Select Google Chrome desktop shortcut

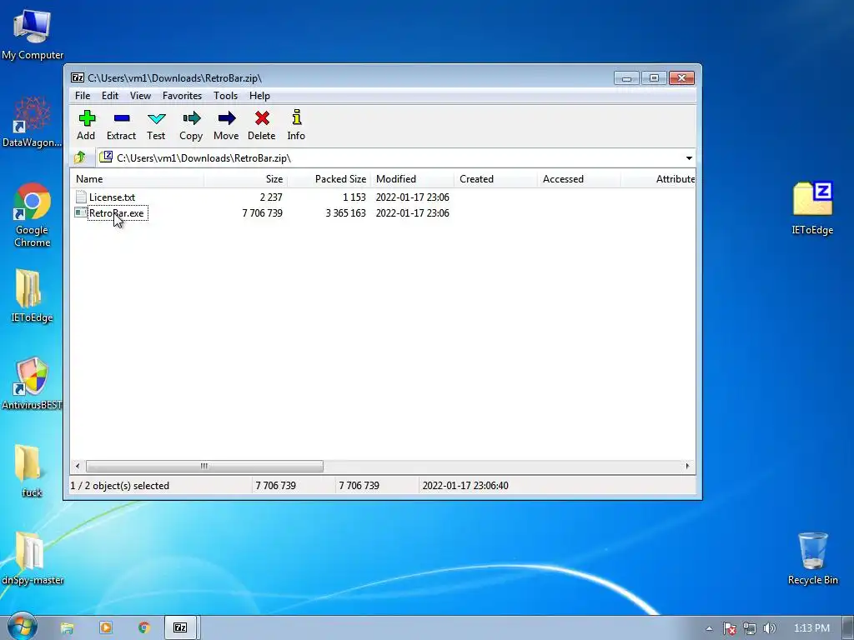point(32,216)
